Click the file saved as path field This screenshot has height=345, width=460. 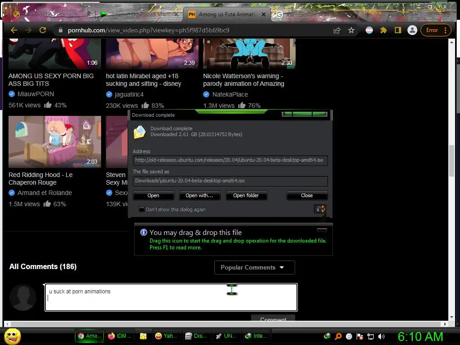(230, 181)
